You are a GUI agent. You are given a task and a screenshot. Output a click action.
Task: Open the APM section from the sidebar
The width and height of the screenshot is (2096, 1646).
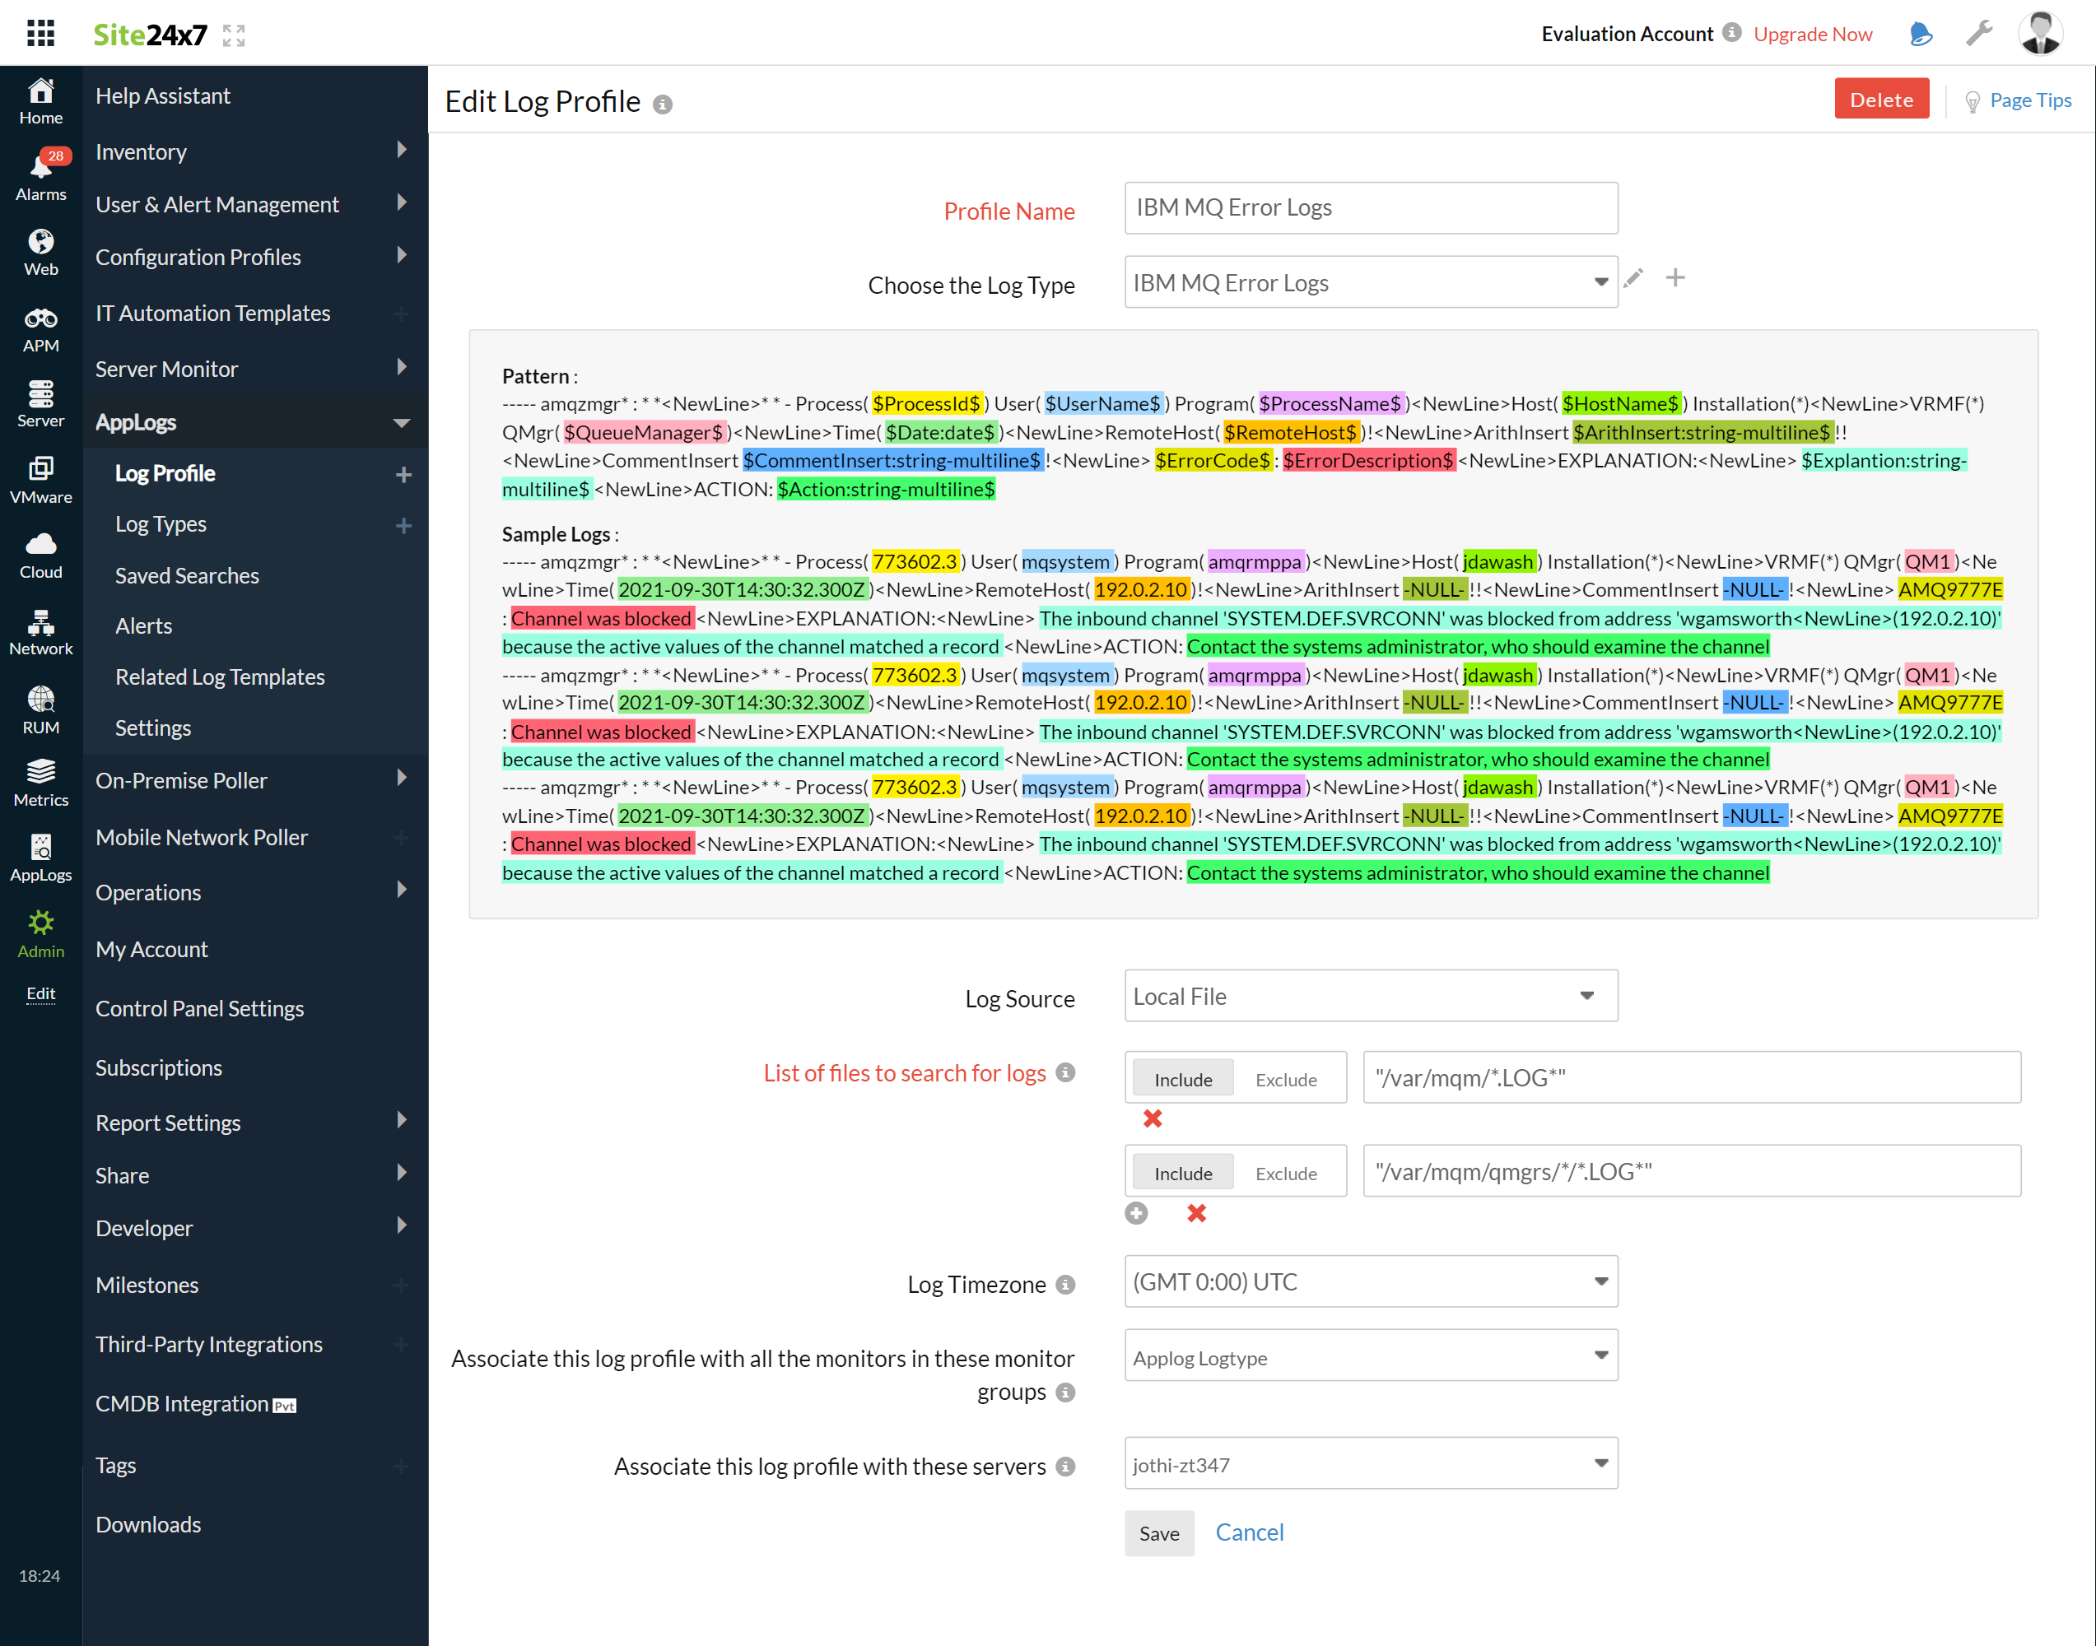[x=40, y=328]
